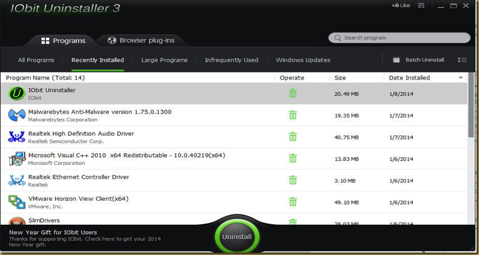Select Malwarebytes Anti-Malware version 1.75.0.1300 text
479x255 pixels.
coord(100,112)
